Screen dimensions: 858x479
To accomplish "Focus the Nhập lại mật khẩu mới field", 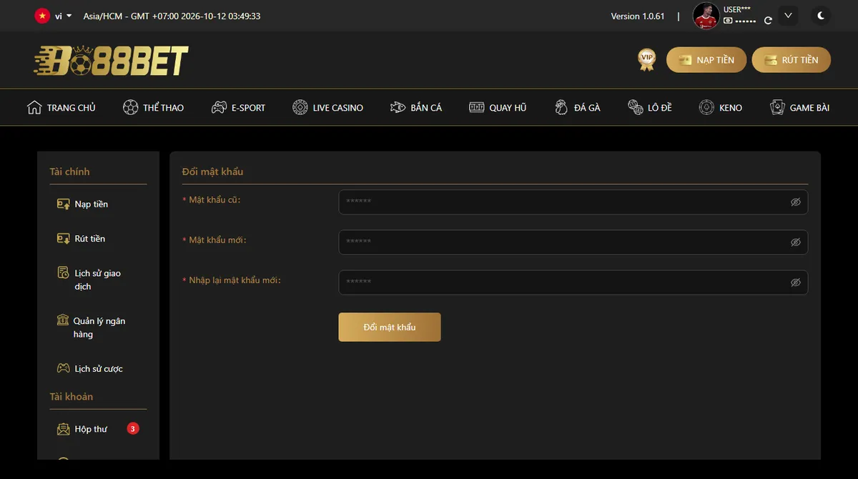I will click(x=573, y=282).
